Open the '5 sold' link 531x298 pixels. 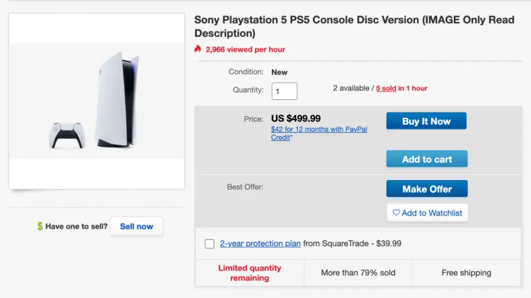[x=386, y=88]
